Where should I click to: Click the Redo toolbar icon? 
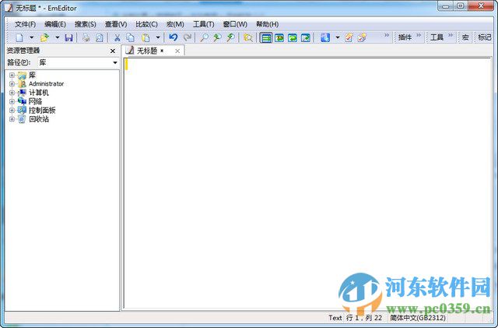click(188, 37)
